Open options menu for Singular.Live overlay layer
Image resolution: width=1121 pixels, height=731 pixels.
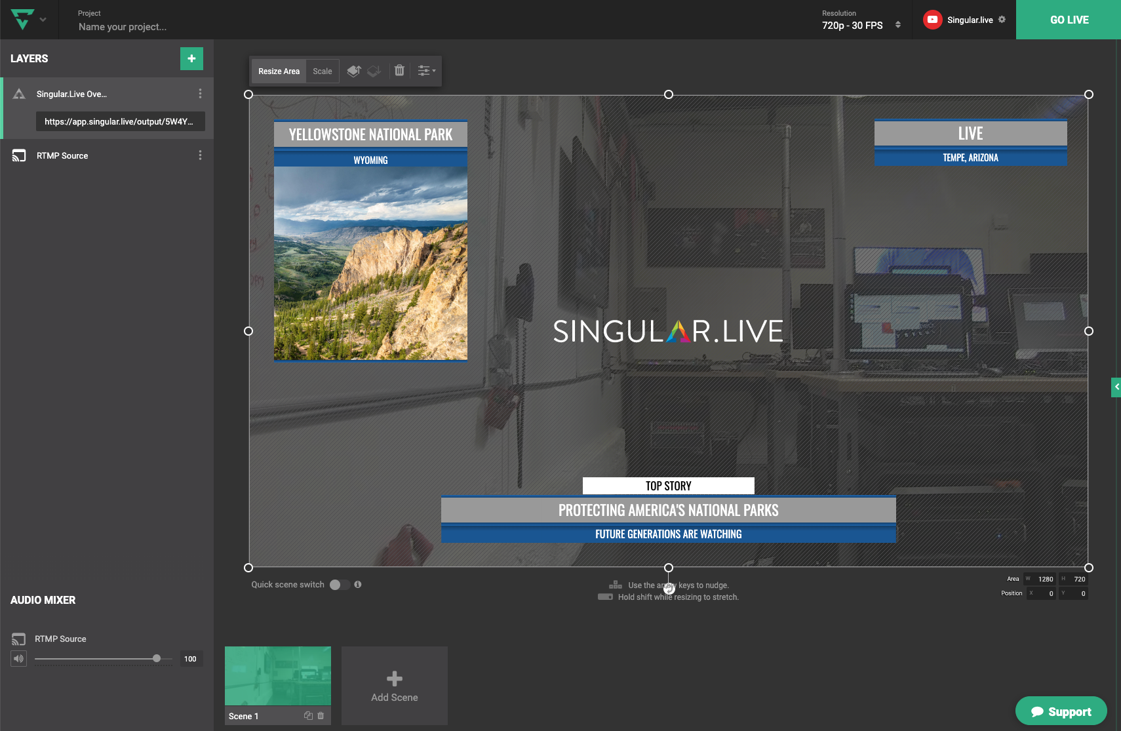[200, 94]
